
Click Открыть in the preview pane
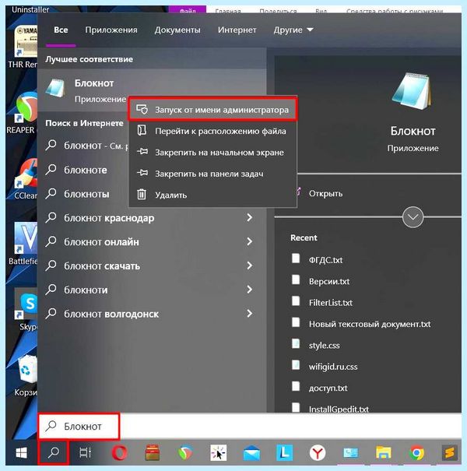(x=325, y=193)
